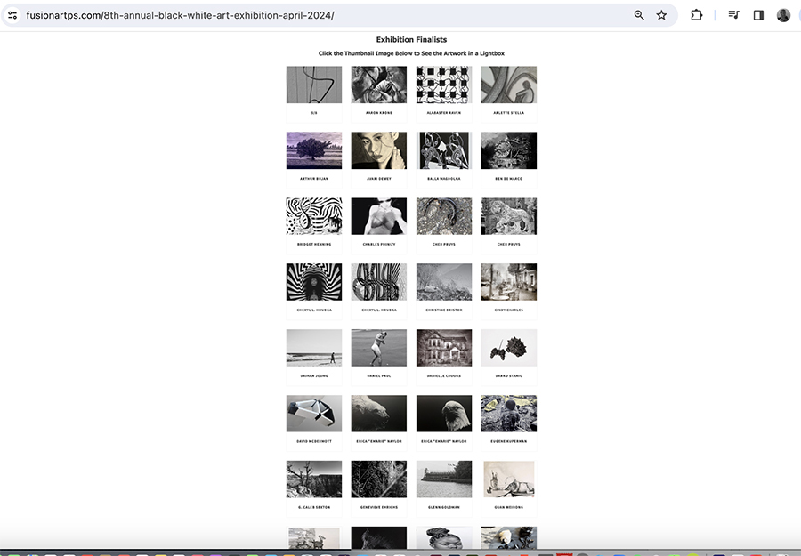801x556 pixels.
Task: Open Arlette Stella's artwork thumbnail
Action: [509, 85]
